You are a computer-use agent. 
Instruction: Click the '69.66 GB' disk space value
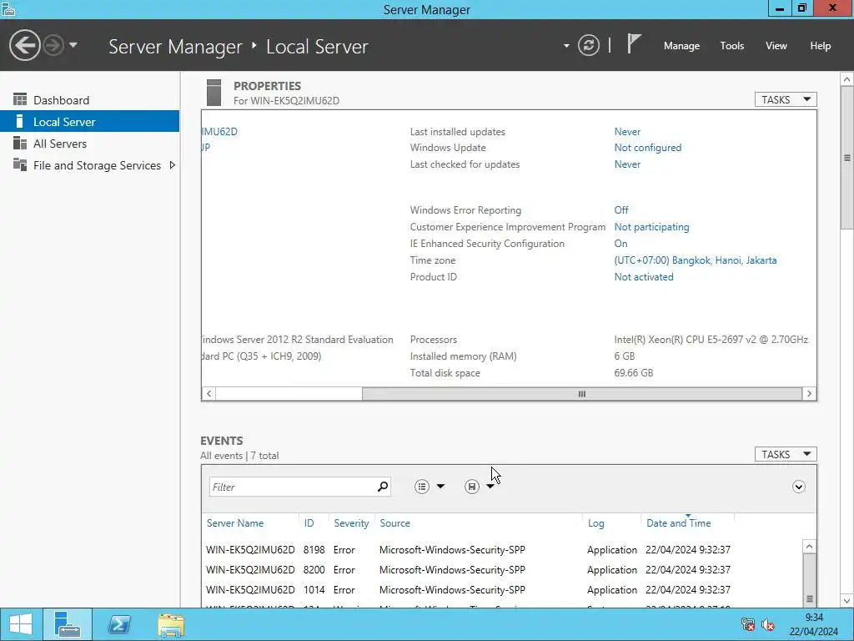coord(634,373)
